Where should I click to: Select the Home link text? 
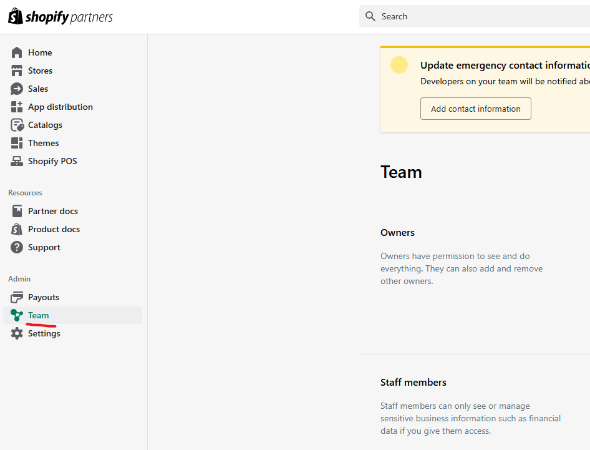click(x=40, y=52)
